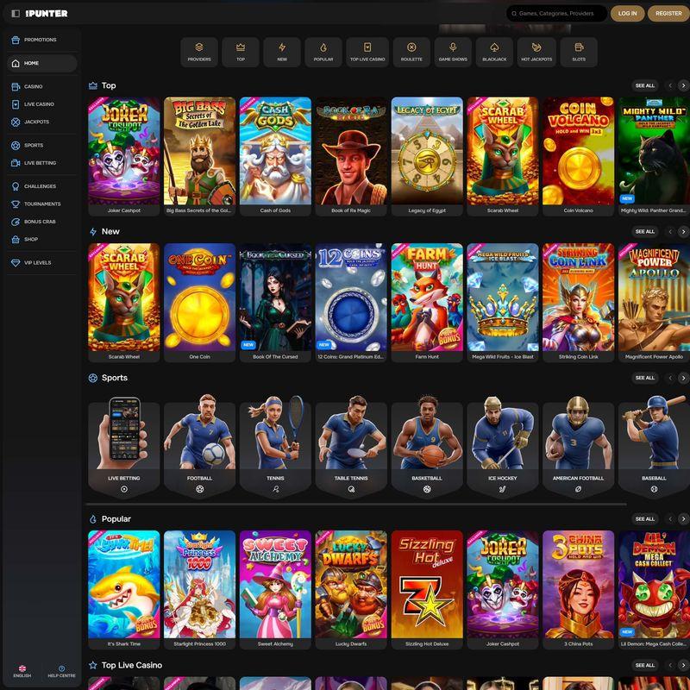
Task: Select the Roulette category tile
Action: point(411,52)
